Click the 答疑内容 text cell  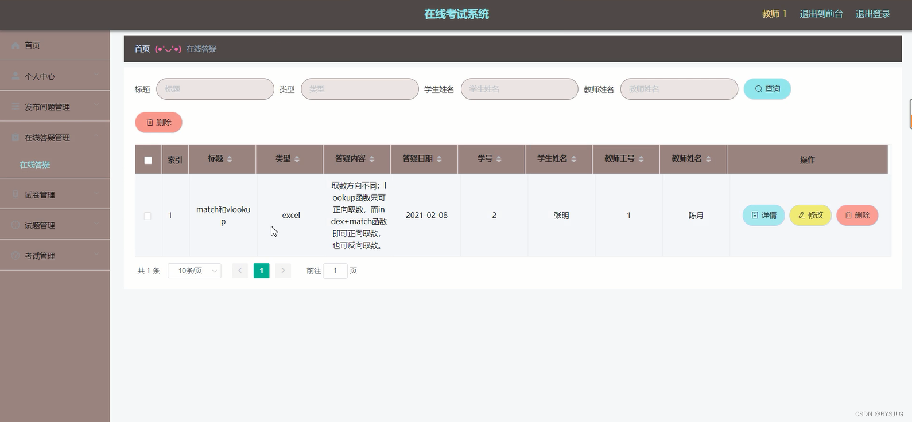pyautogui.click(x=359, y=215)
